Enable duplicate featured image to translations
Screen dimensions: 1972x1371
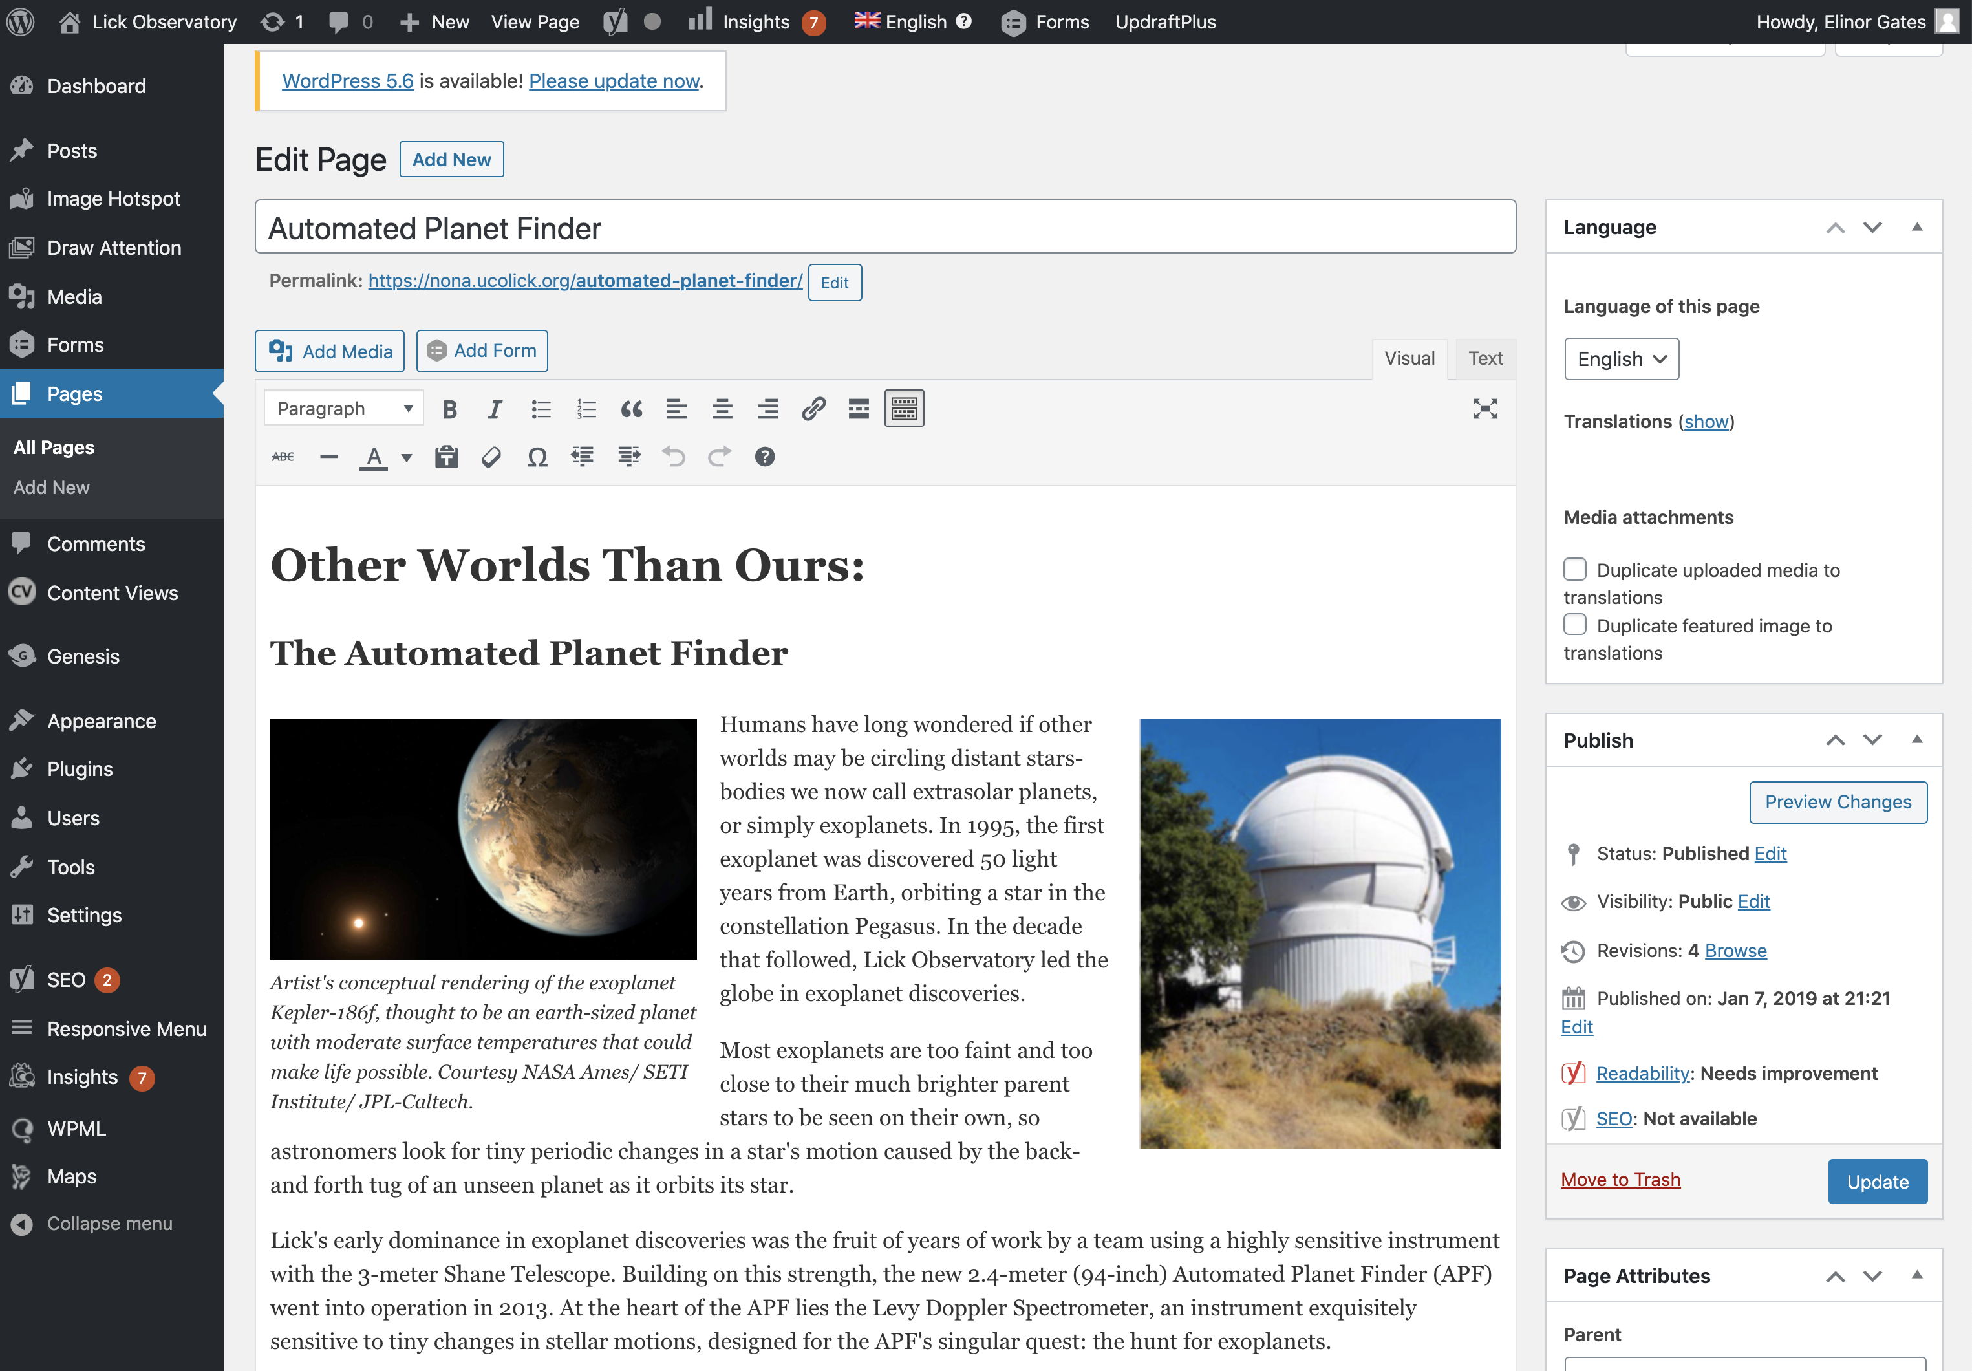pos(1574,625)
